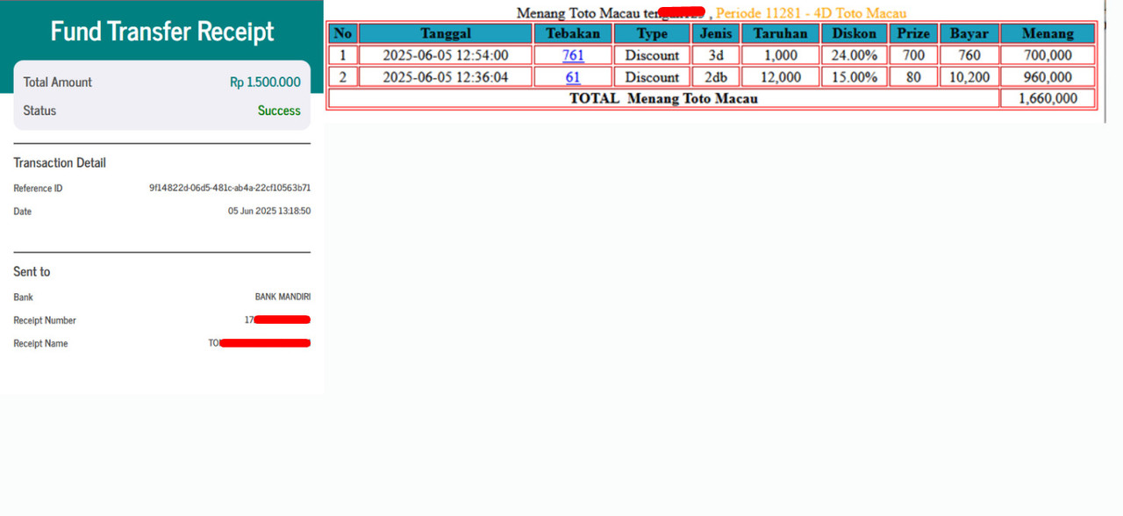Click the bayar value 10,200
Viewport: 1123px width, 516px height.
click(x=969, y=77)
